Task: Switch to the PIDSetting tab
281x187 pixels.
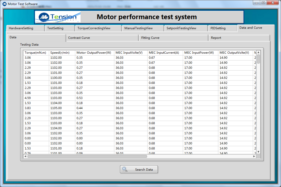Action: click(222, 28)
